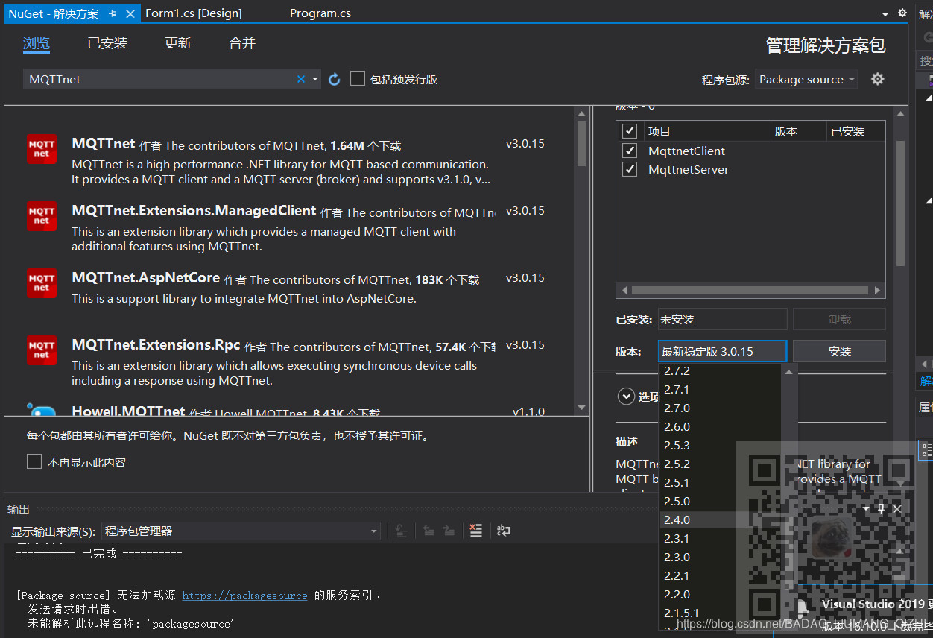Refresh the MQTTnet search results

click(x=333, y=78)
